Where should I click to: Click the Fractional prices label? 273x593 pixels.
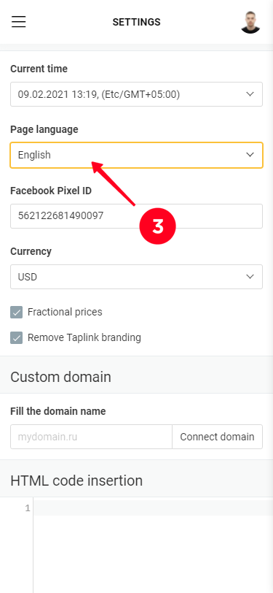point(65,312)
